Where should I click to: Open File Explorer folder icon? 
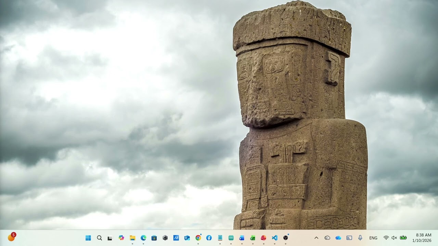[132, 238]
